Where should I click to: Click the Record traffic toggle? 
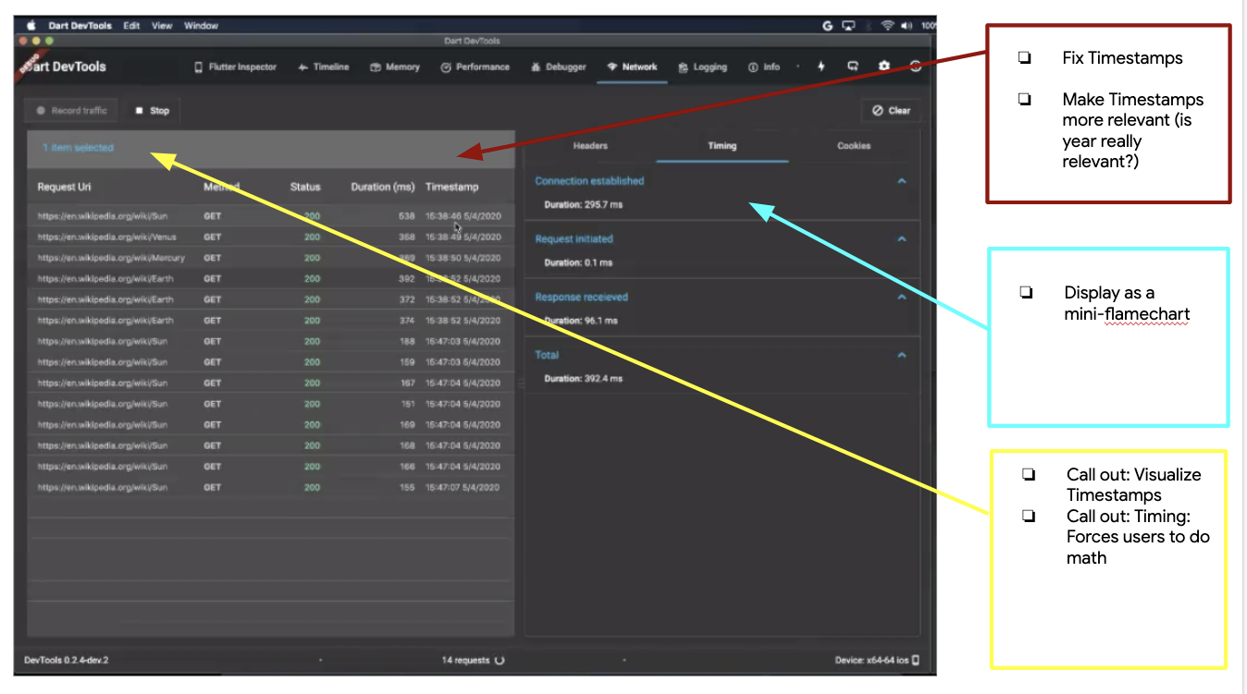[70, 110]
